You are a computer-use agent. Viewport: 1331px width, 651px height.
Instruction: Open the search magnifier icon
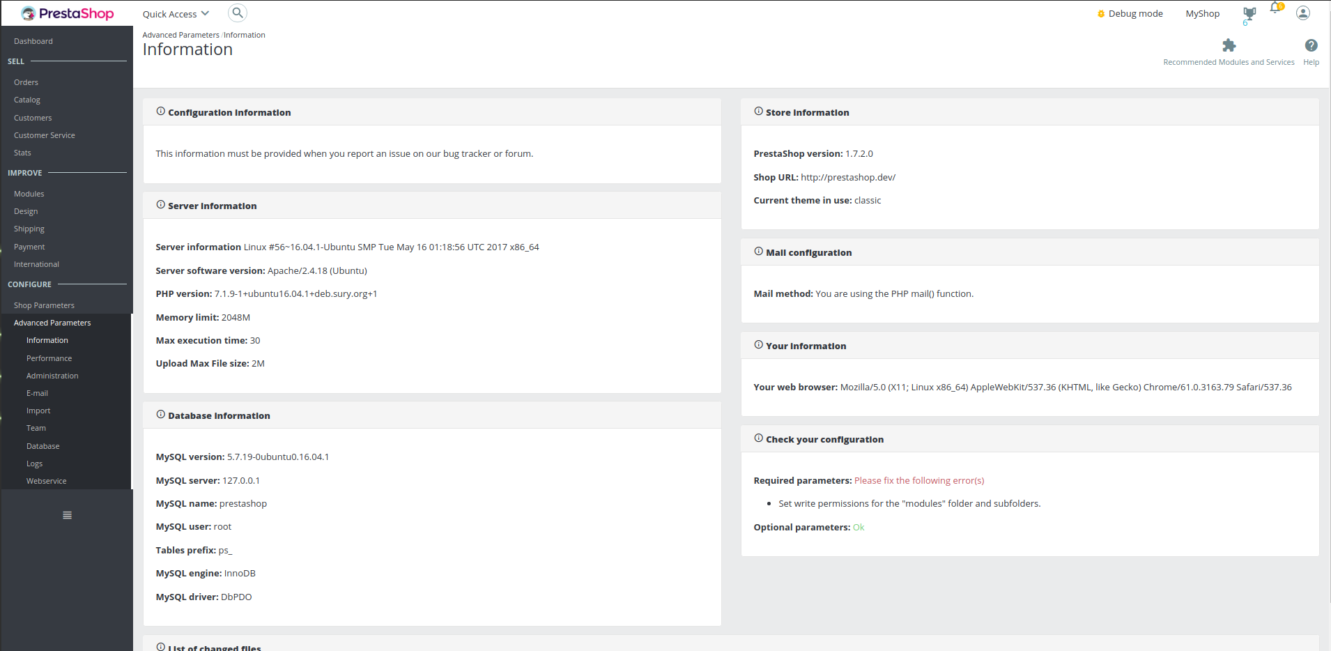238,13
